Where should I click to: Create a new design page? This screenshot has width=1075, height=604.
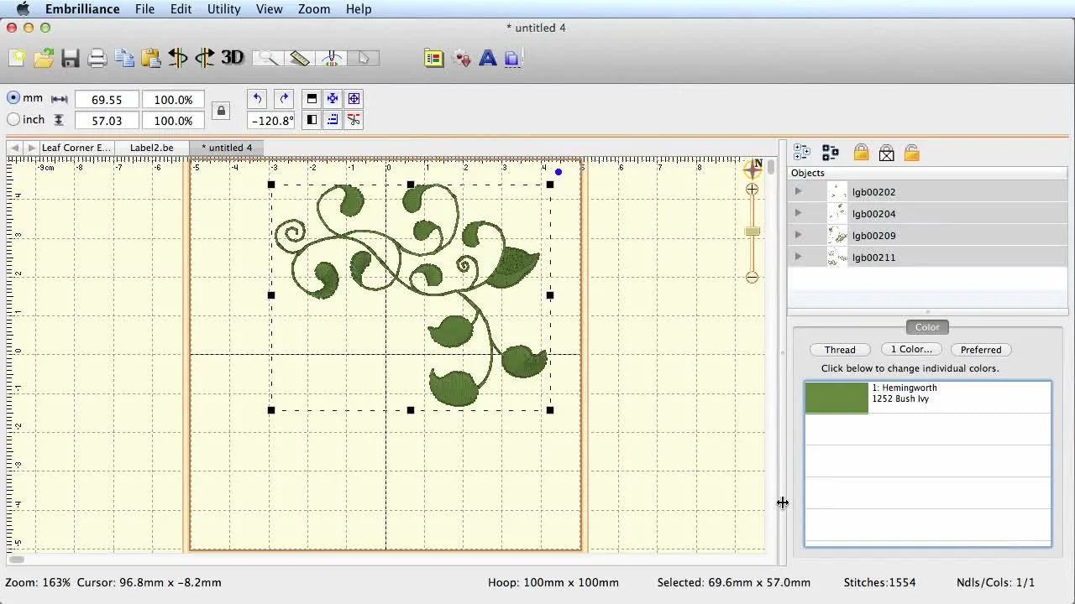17,58
